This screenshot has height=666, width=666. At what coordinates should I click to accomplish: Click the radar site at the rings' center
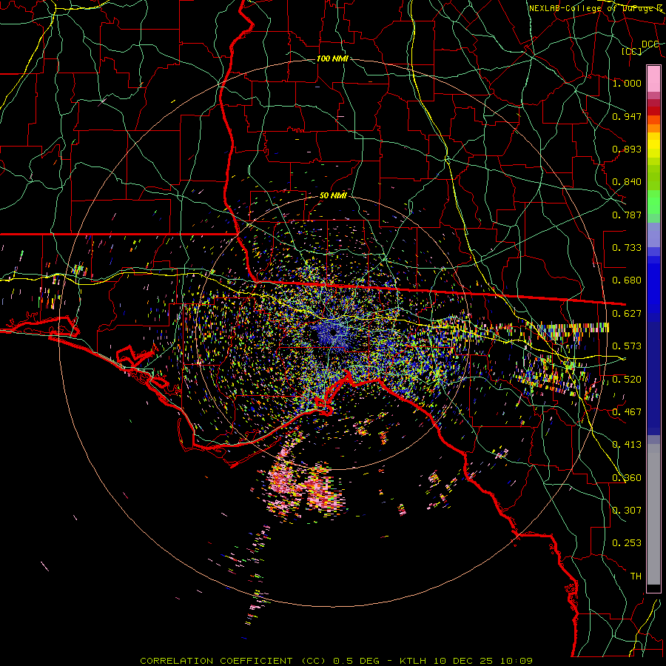tap(332, 332)
